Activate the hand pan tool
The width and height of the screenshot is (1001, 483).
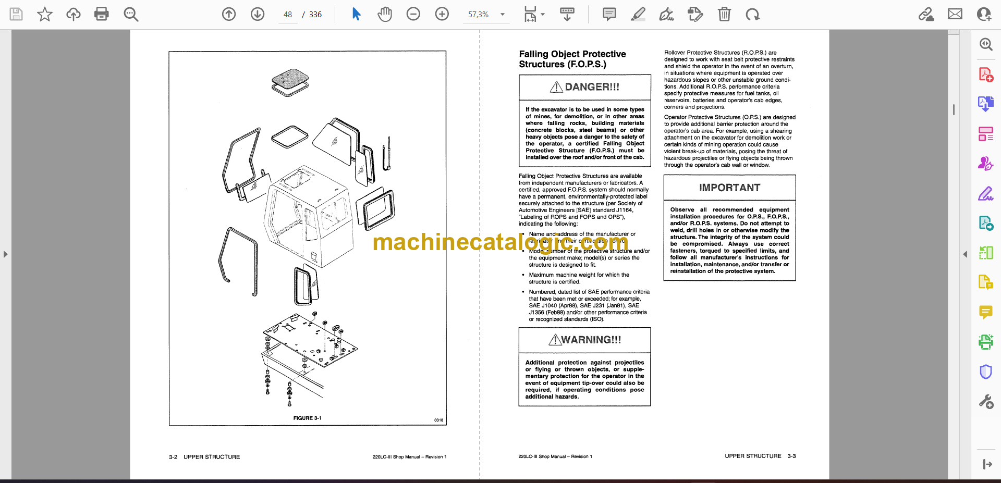[x=385, y=14]
